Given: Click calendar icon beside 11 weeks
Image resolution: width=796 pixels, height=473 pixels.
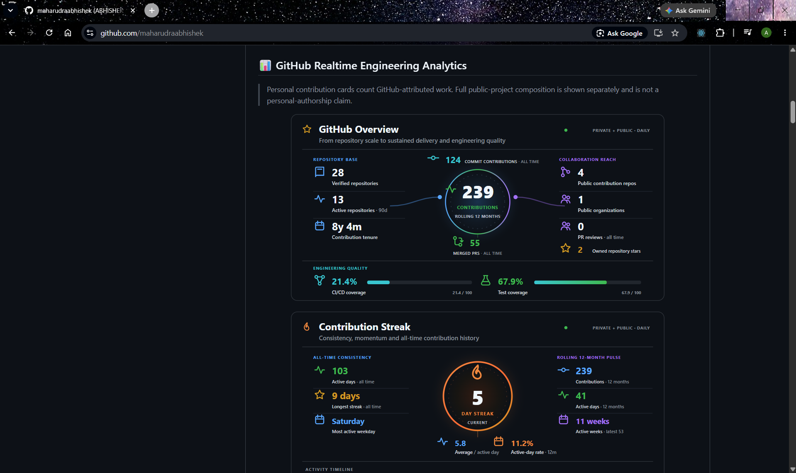Looking at the screenshot, I should tap(563, 419).
